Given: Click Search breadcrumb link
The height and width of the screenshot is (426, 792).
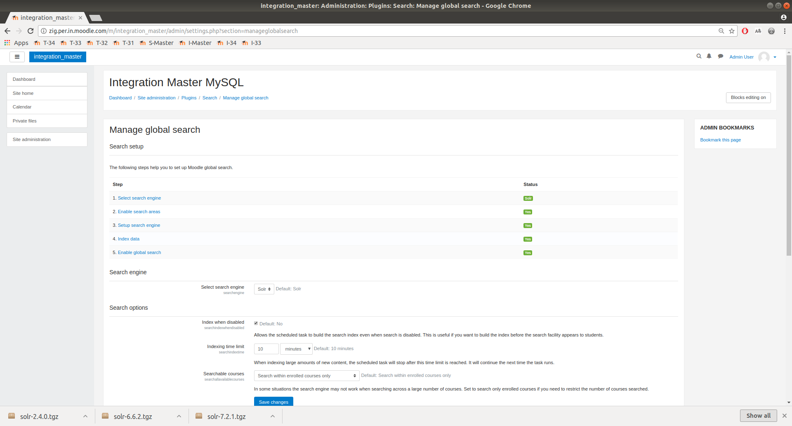Looking at the screenshot, I should tap(210, 98).
